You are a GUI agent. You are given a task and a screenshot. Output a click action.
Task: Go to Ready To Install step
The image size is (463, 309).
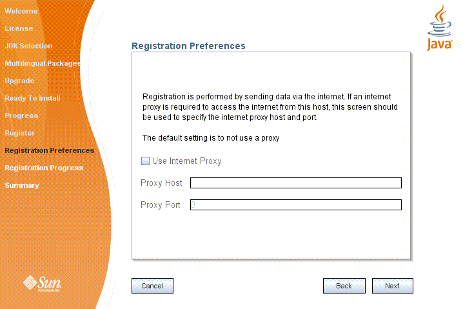click(x=32, y=98)
